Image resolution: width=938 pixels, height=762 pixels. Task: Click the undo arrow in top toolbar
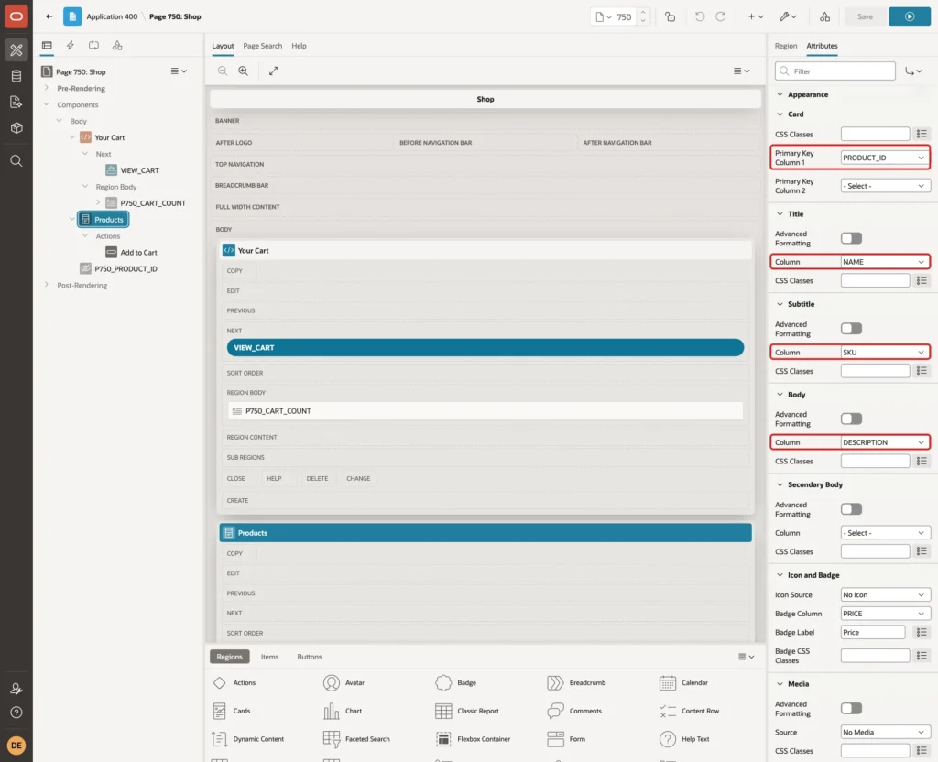(x=699, y=16)
